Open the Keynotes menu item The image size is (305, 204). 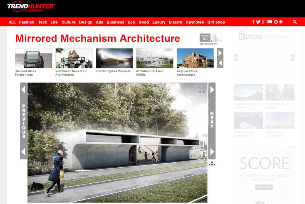(195, 22)
